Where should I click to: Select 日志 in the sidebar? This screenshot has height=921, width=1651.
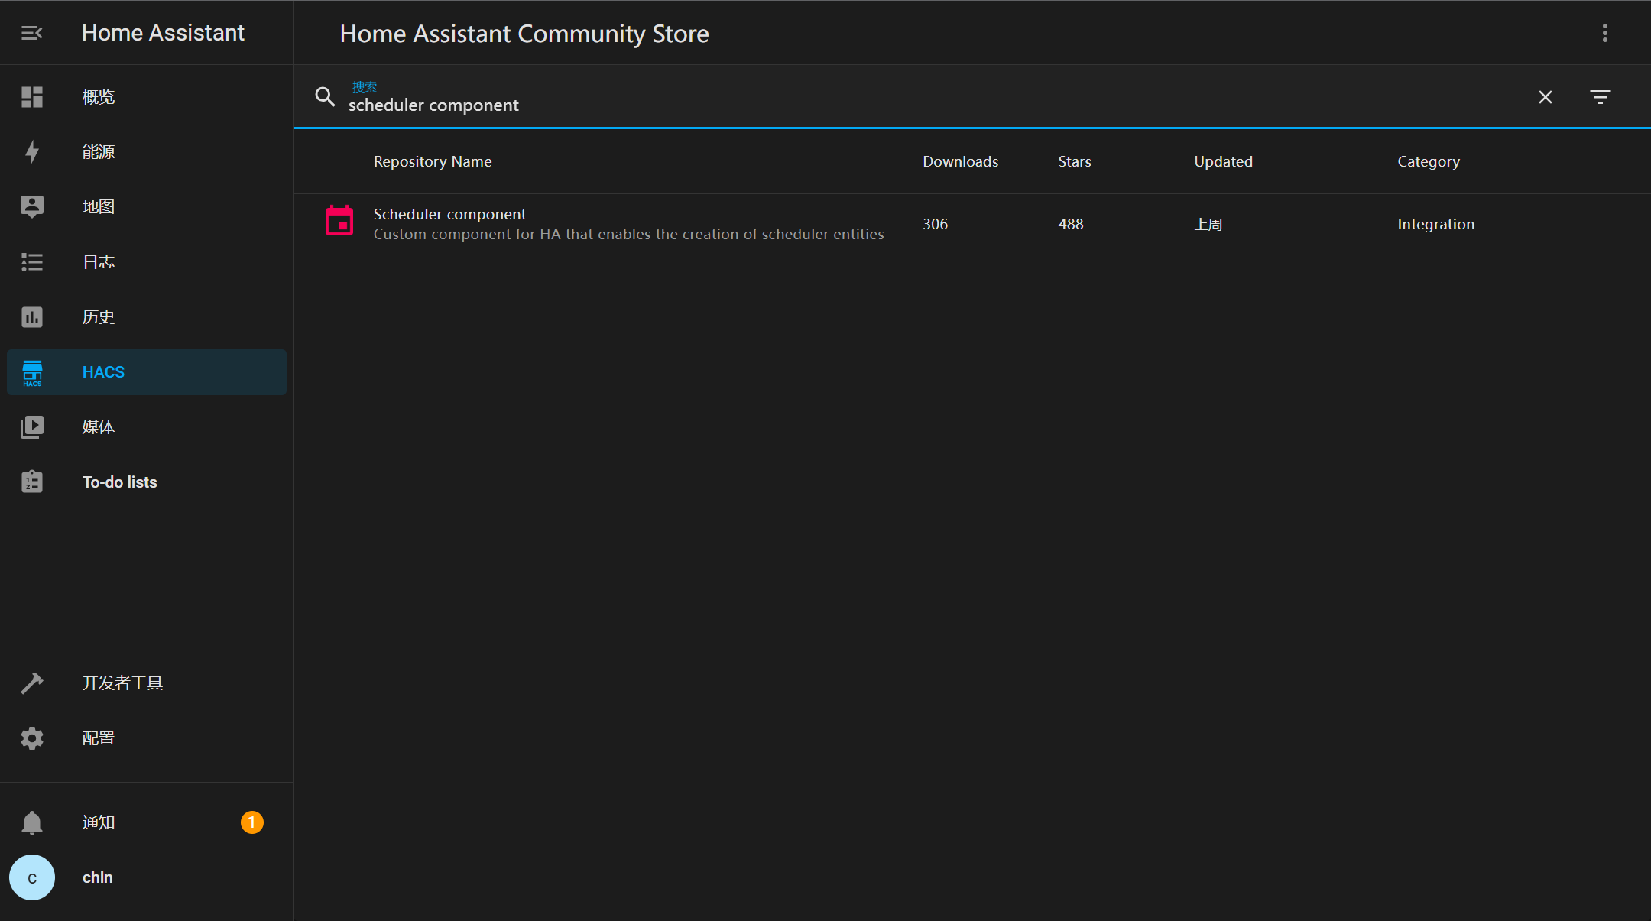pyautogui.click(x=99, y=262)
